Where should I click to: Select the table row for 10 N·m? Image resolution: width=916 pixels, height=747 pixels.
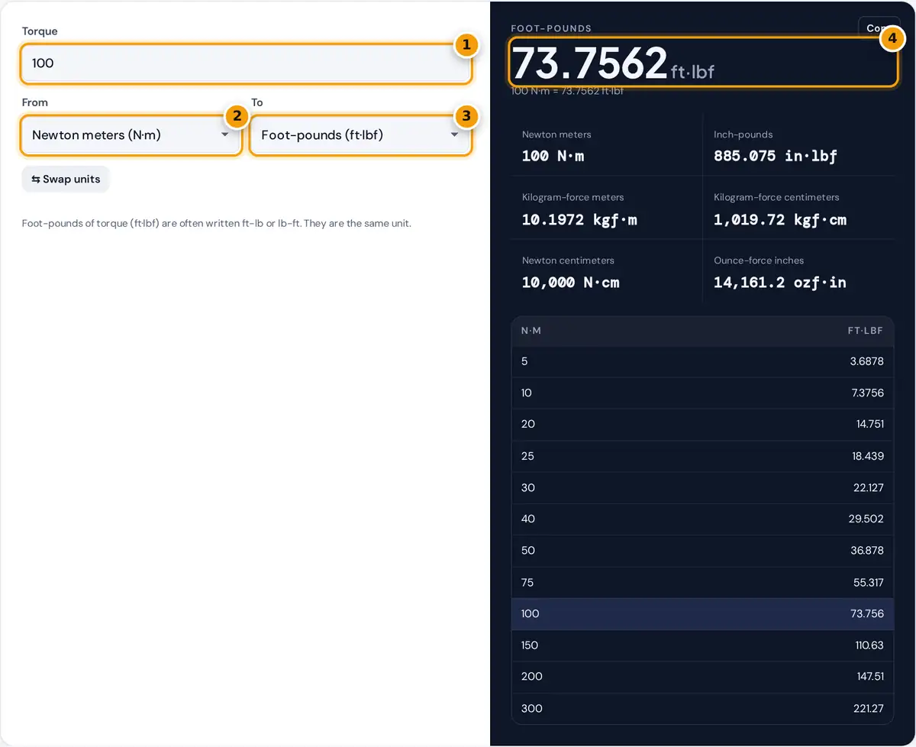click(x=702, y=393)
